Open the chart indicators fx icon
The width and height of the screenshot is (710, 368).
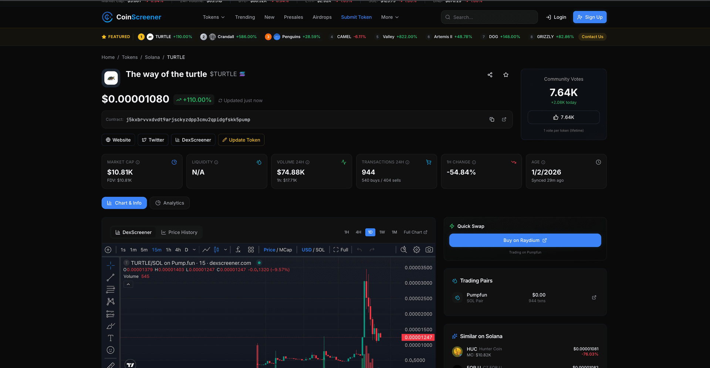point(238,250)
